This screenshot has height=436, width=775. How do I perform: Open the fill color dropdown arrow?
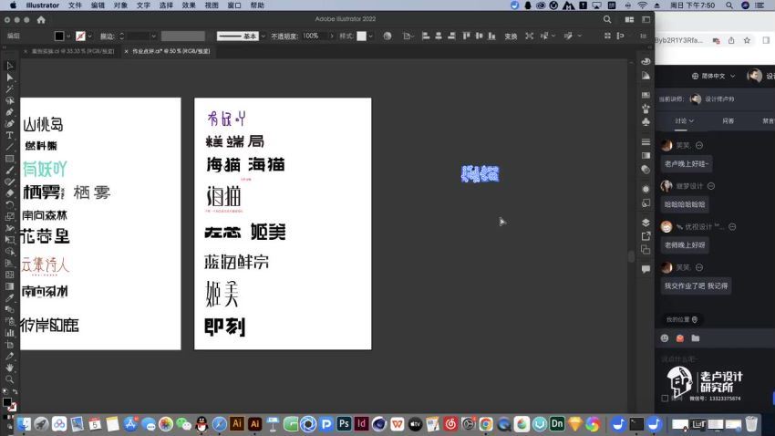(x=68, y=36)
